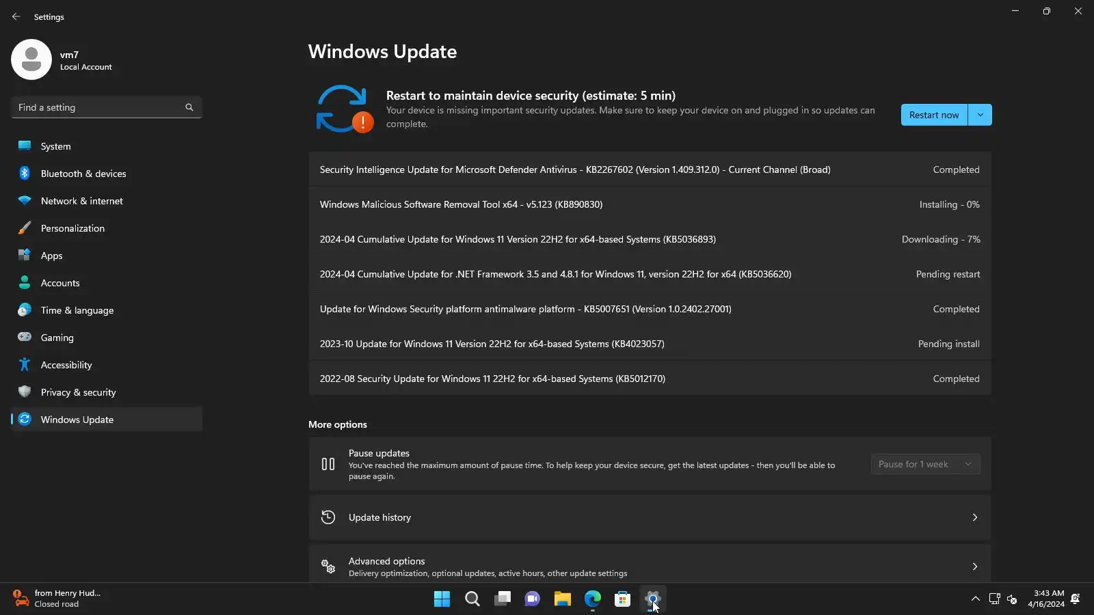Open Microsoft Store from taskbar
Screen dimensions: 1094x615
pos(623,599)
